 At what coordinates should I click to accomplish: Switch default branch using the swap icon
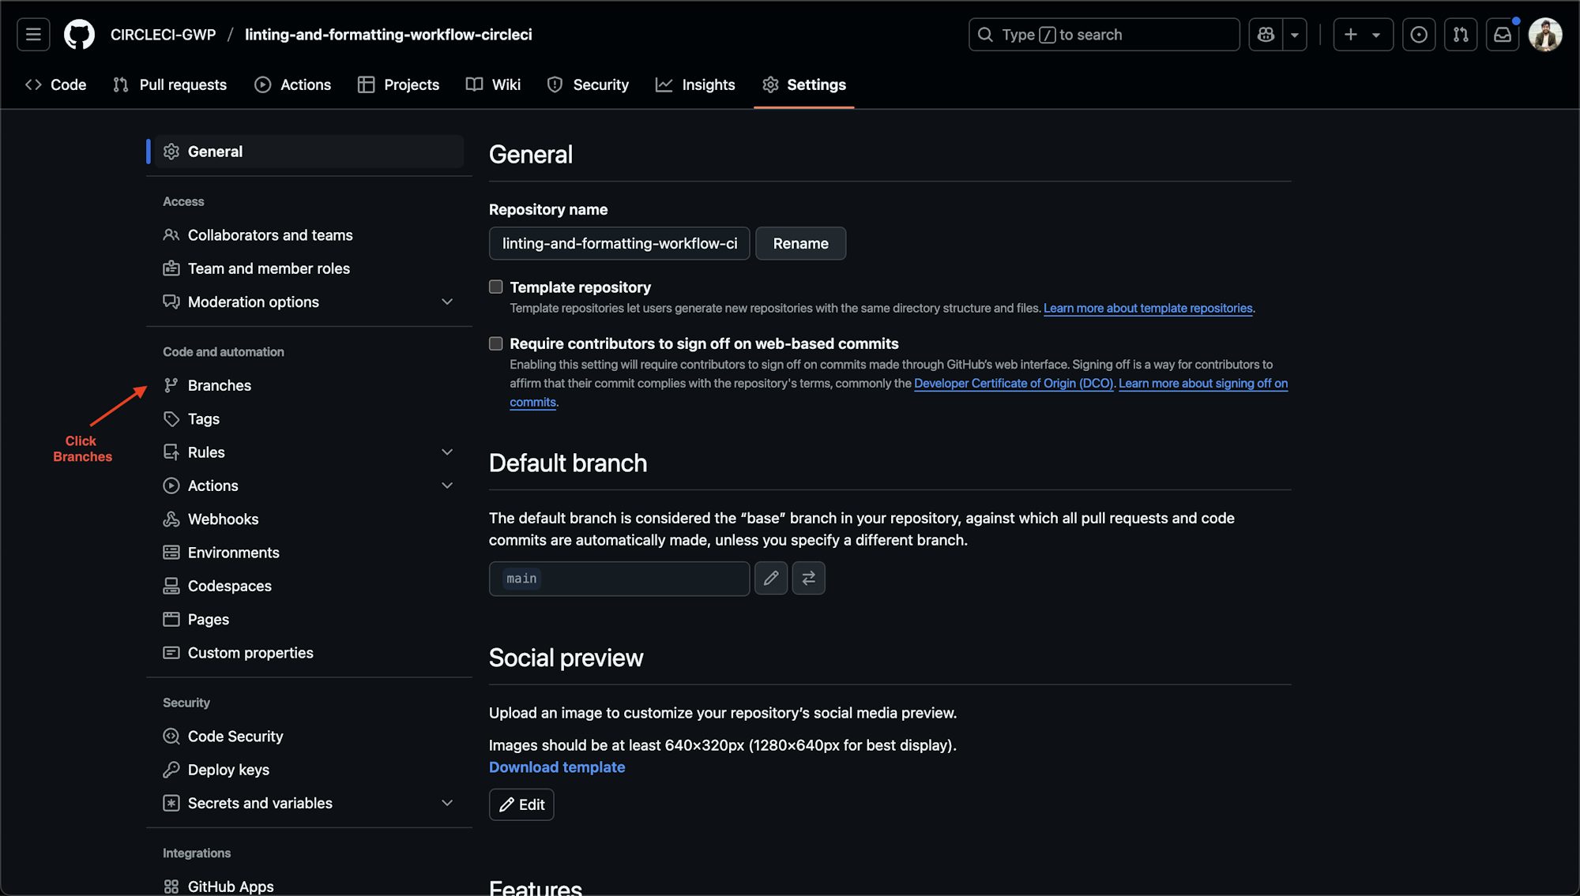coord(808,578)
